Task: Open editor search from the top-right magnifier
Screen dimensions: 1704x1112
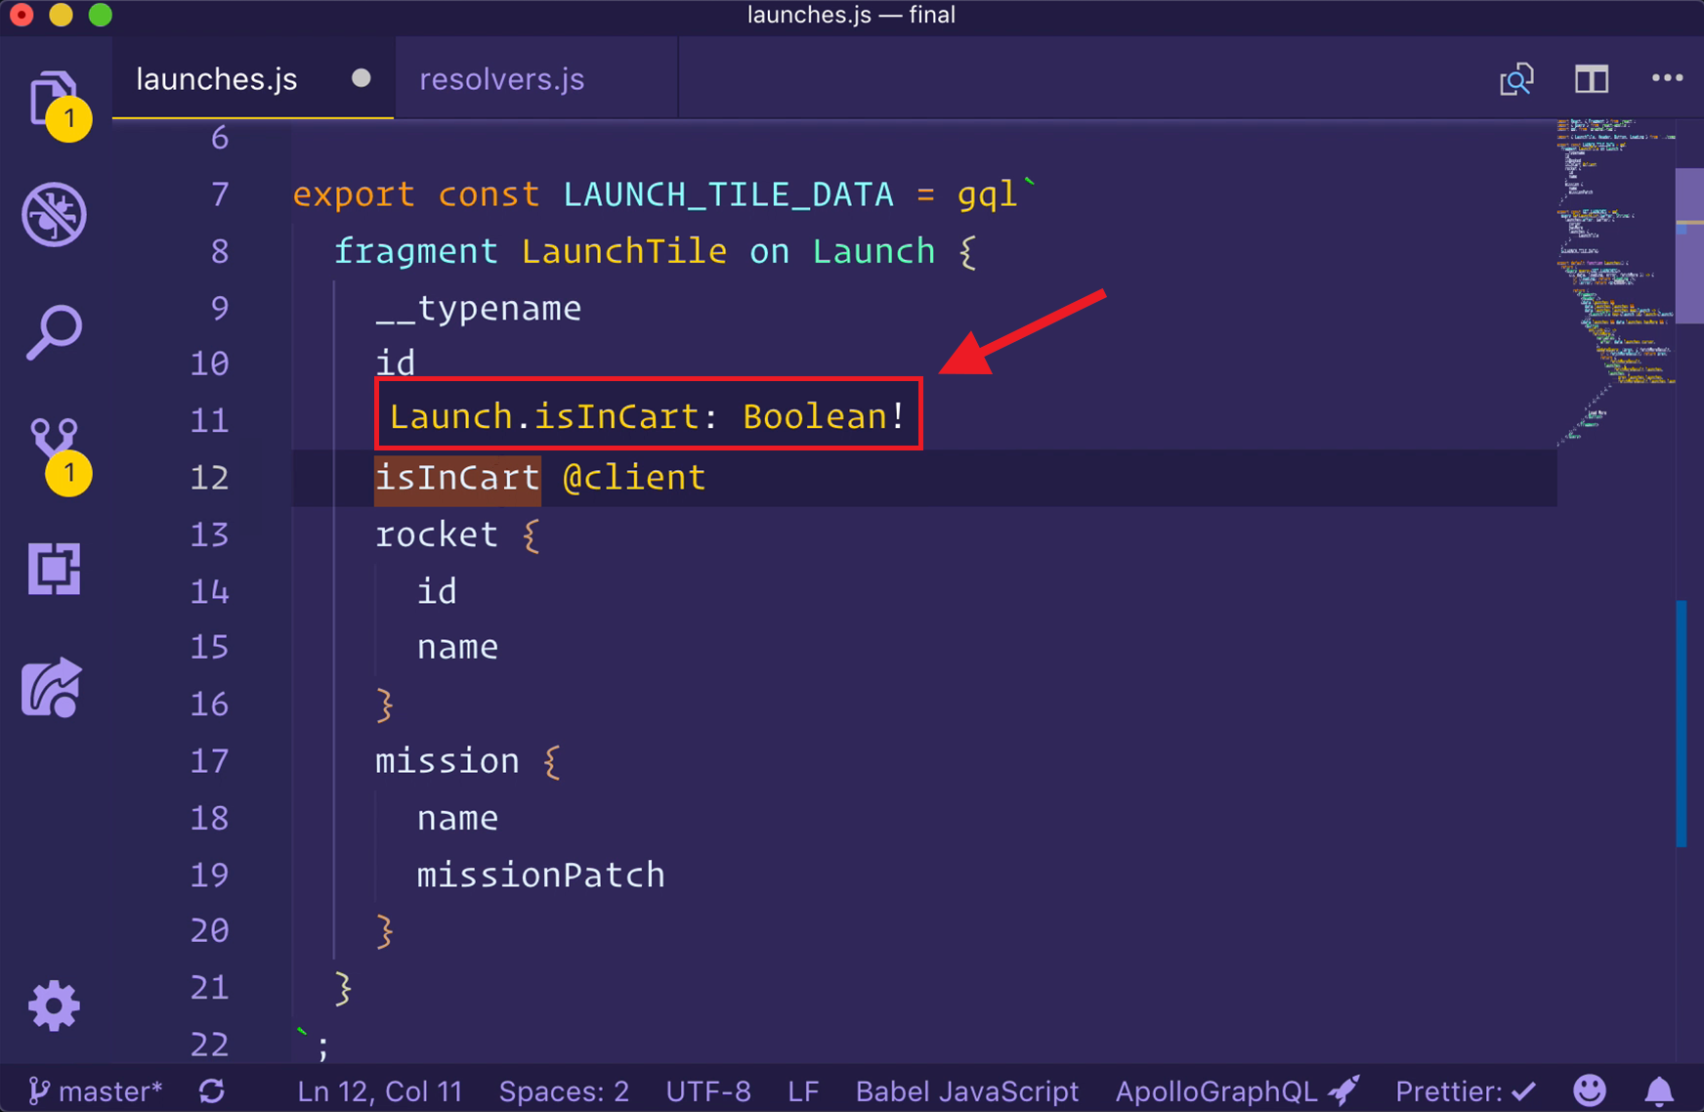Action: click(1516, 79)
